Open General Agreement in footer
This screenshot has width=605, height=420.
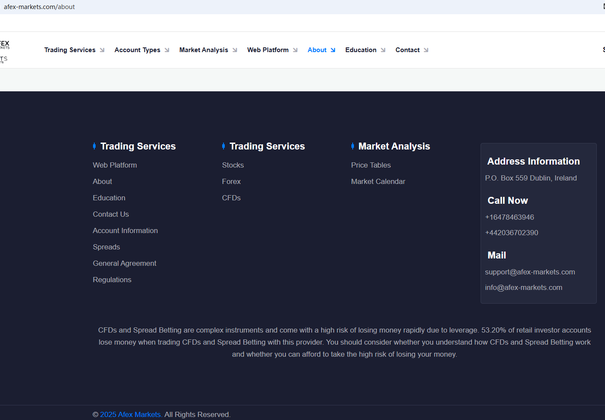tap(124, 263)
